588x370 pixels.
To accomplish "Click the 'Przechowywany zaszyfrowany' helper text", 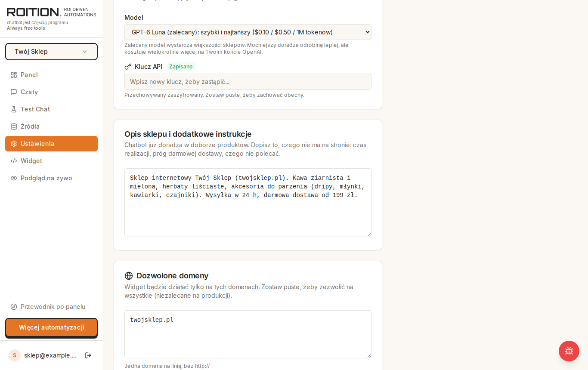I will click(x=214, y=95).
